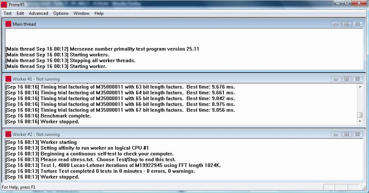This screenshot has height=193, width=369.
Task: Click the 'Worker starting' line in Worker #2
Action: point(41,142)
